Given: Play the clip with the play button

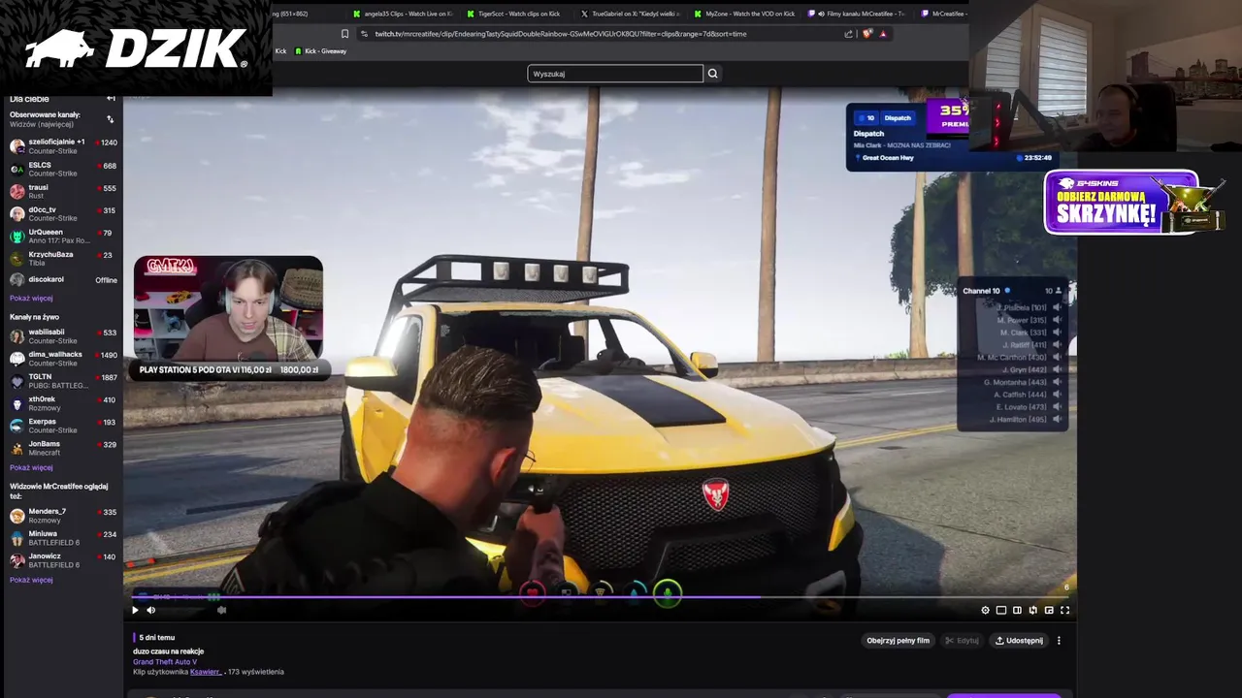Looking at the screenshot, I should [135, 610].
